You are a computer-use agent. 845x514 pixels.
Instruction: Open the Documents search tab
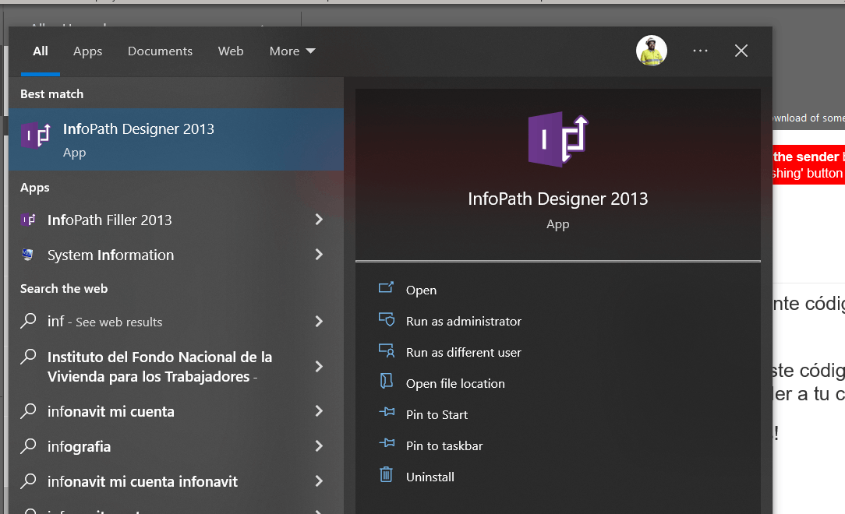tap(160, 51)
